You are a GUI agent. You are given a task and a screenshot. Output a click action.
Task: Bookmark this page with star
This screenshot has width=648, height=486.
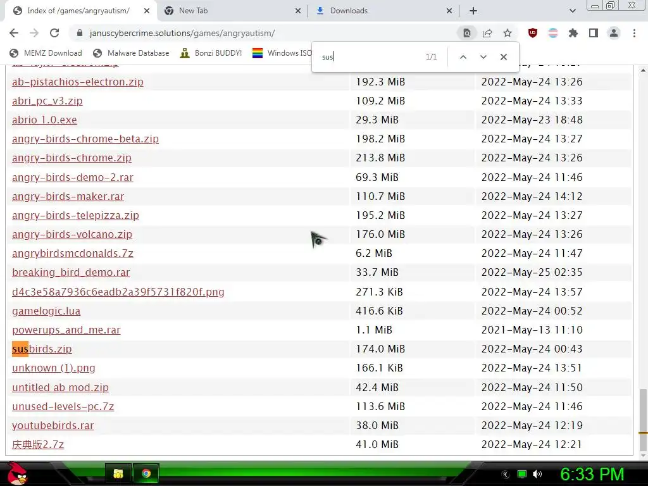(508, 33)
